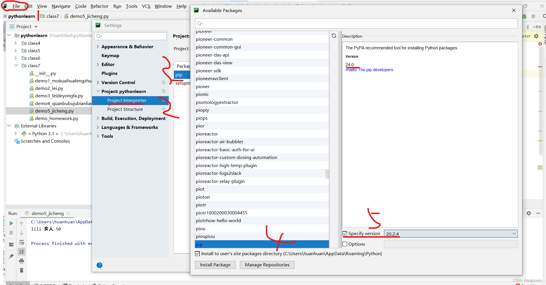Select pioreactor package in list
546x285 pixels.
pos(262,134)
